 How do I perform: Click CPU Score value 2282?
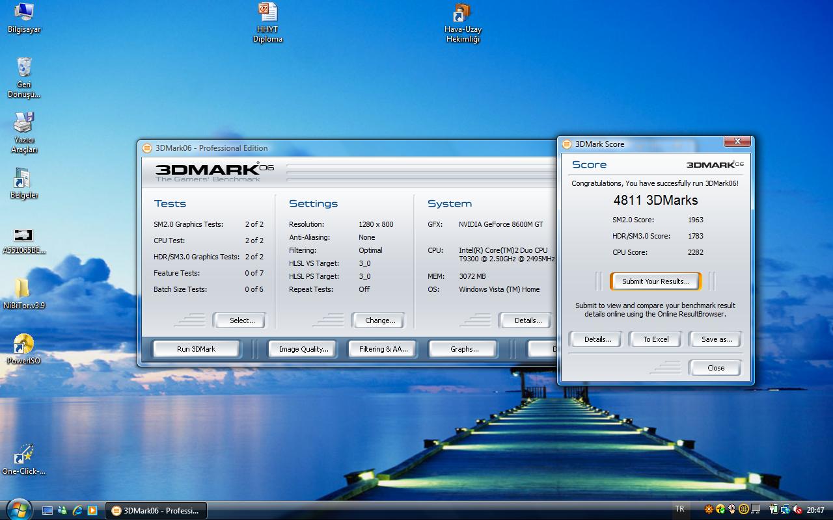pyautogui.click(x=696, y=252)
